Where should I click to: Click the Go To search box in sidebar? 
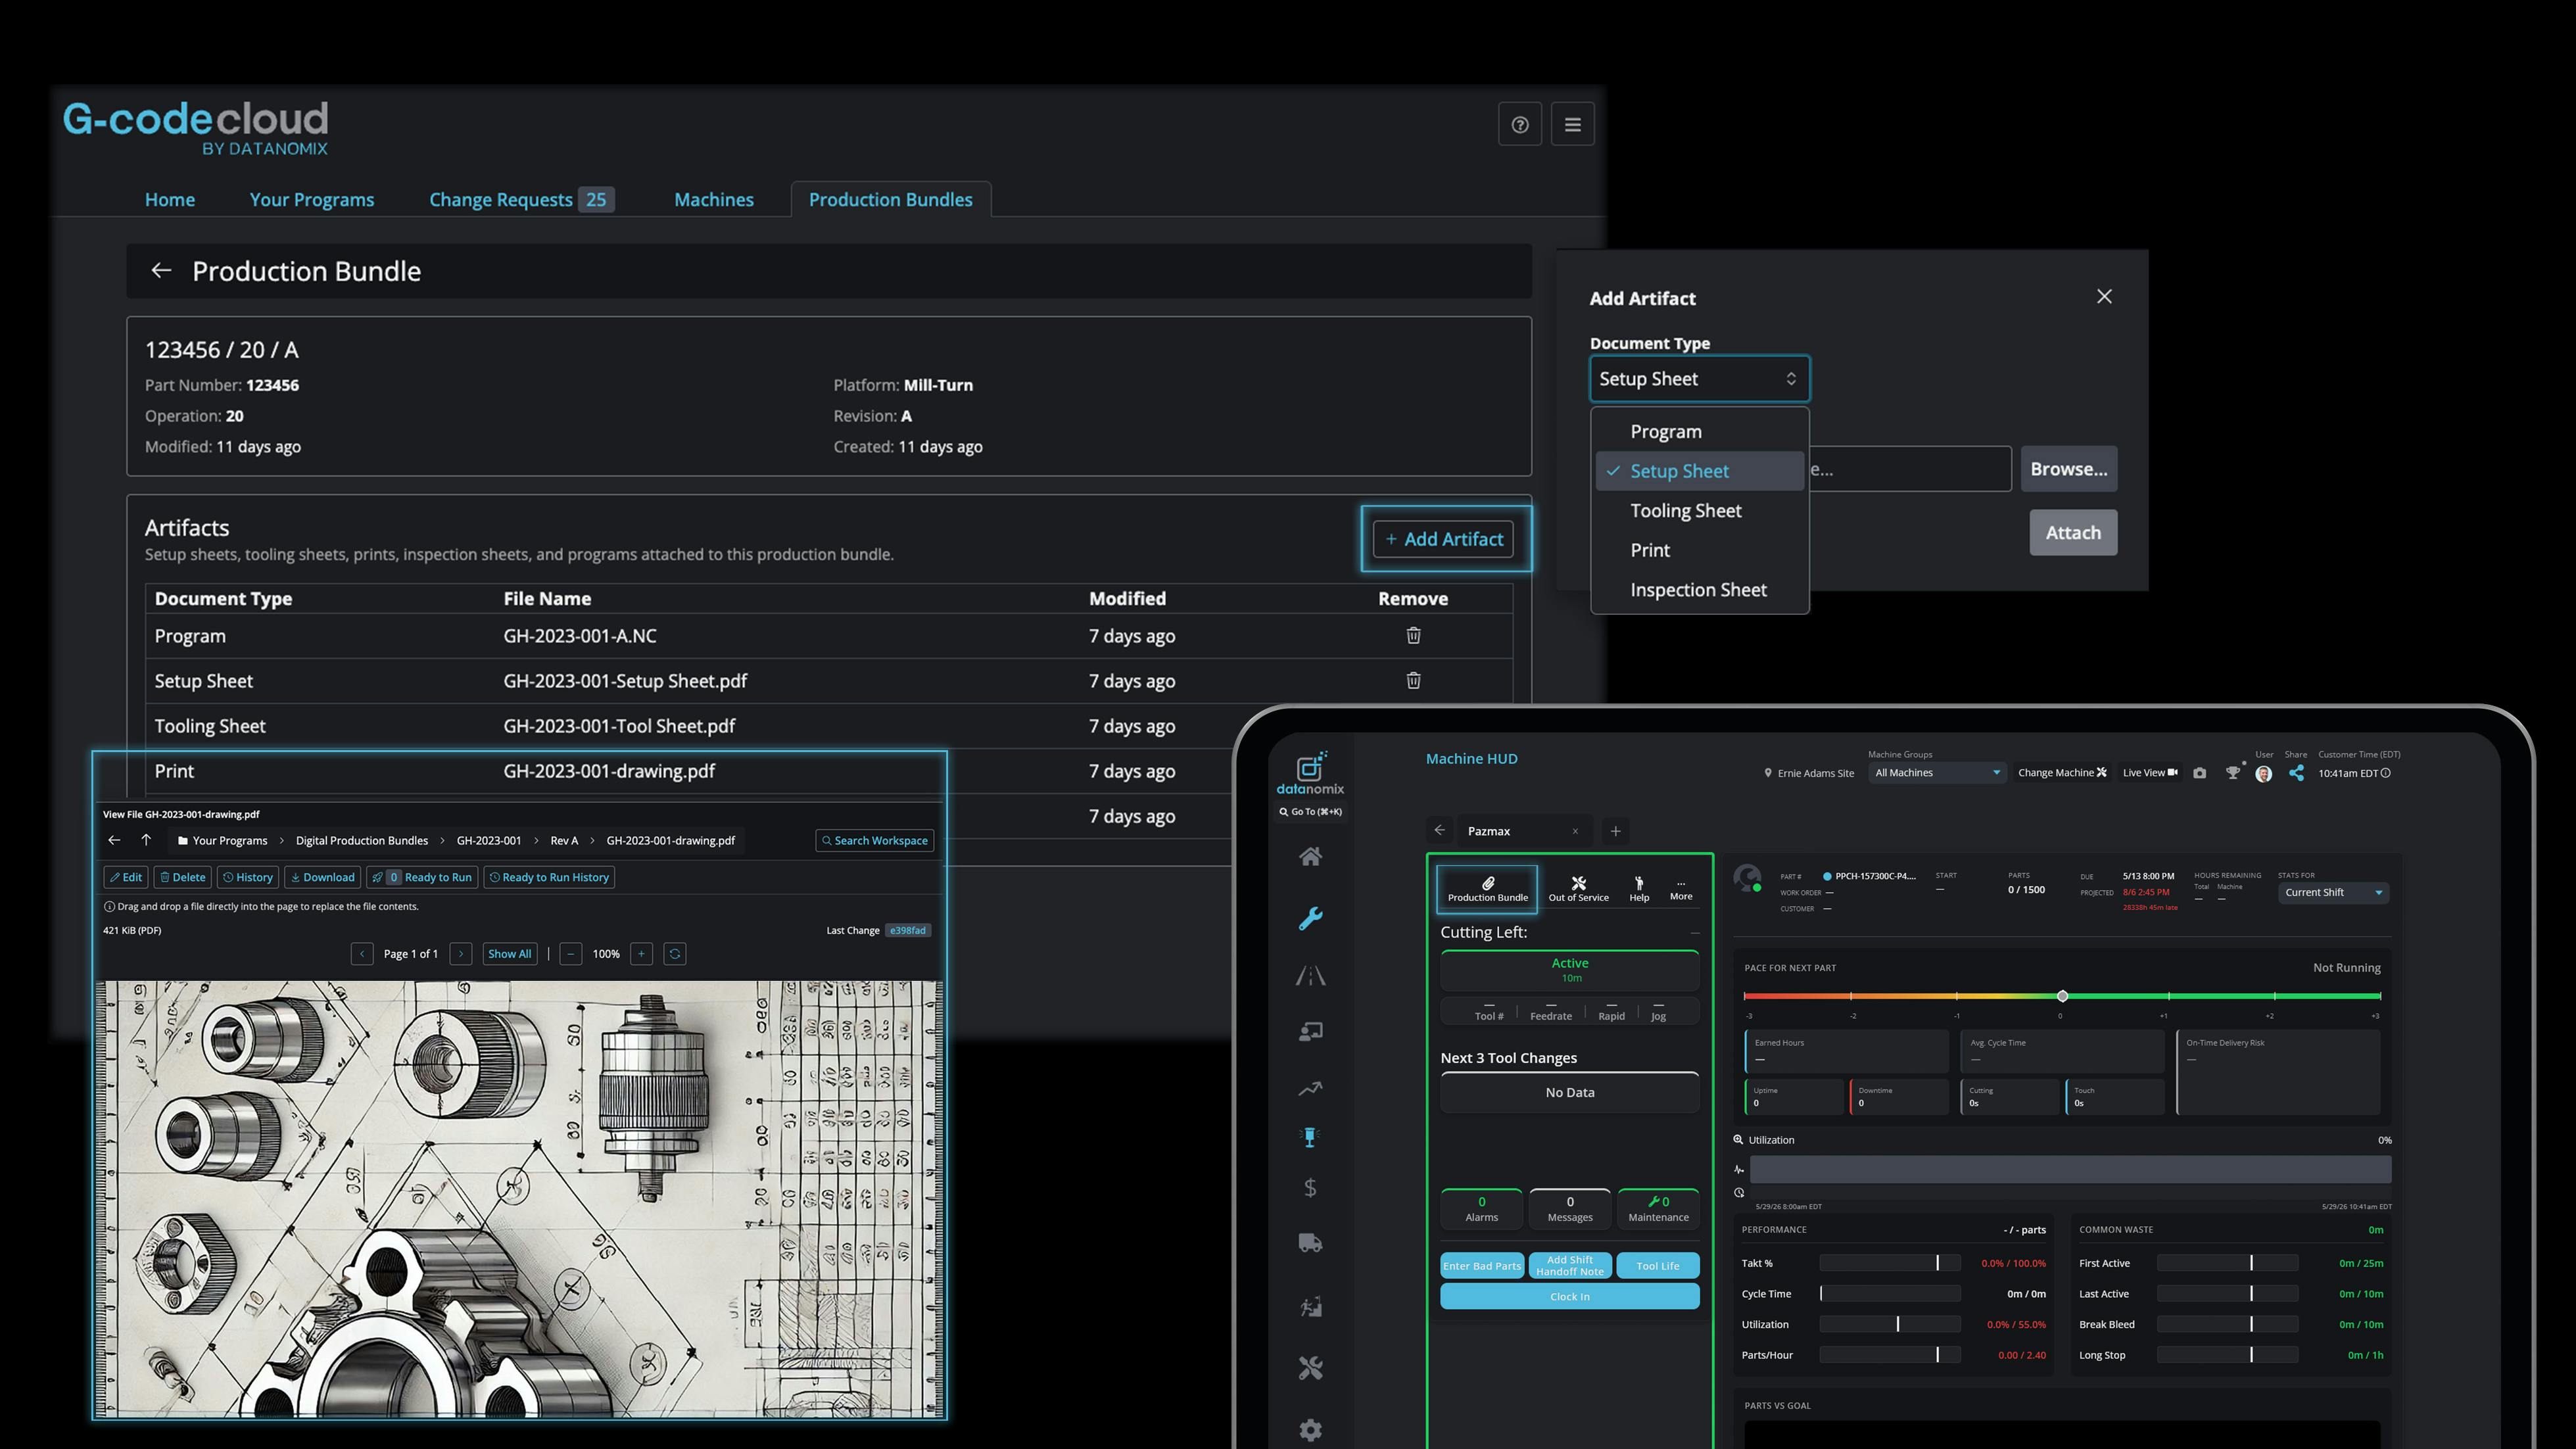coord(1310,812)
